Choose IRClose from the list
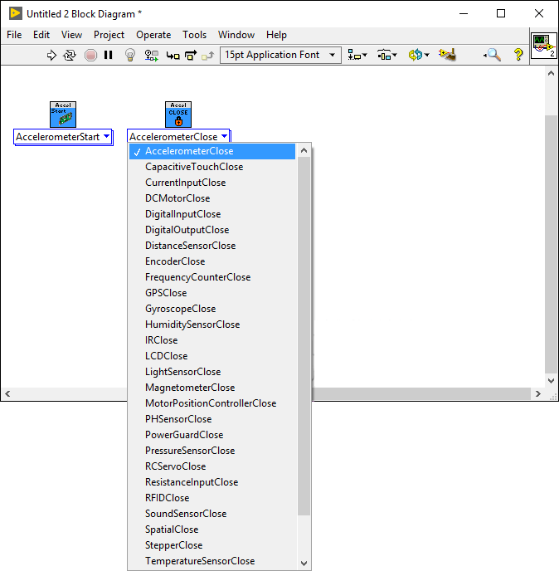Viewport: 559px width, 571px height. tap(212, 340)
